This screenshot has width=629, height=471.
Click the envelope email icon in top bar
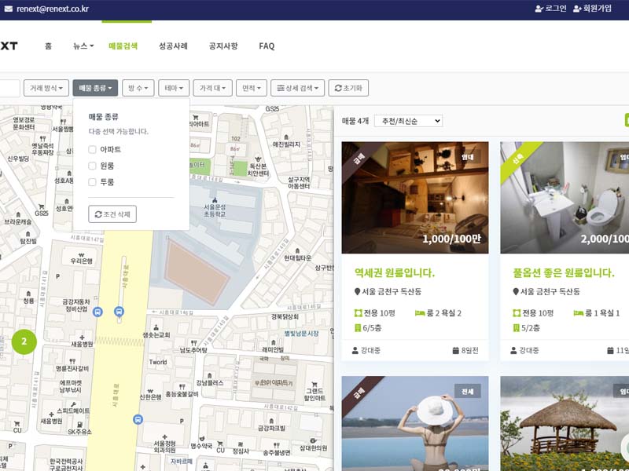click(x=8, y=9)
